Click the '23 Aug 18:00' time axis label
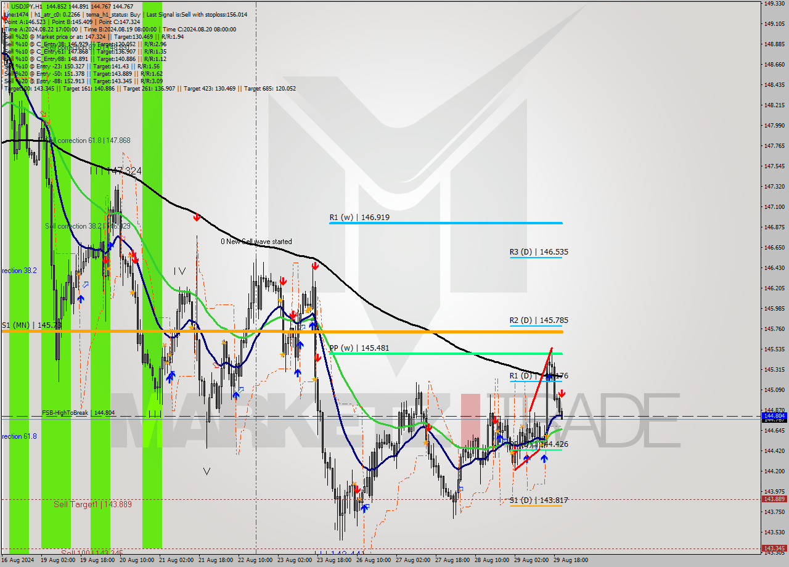The height and width of the screenshot is (567, 789). pyautogui.click(x=335, y=560)
